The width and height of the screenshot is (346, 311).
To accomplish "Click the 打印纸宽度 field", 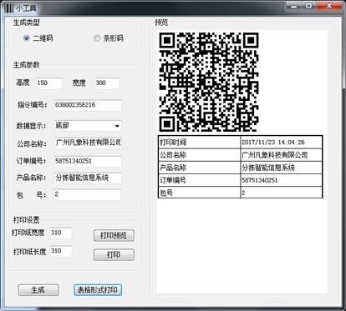I will tap(61, 233).
